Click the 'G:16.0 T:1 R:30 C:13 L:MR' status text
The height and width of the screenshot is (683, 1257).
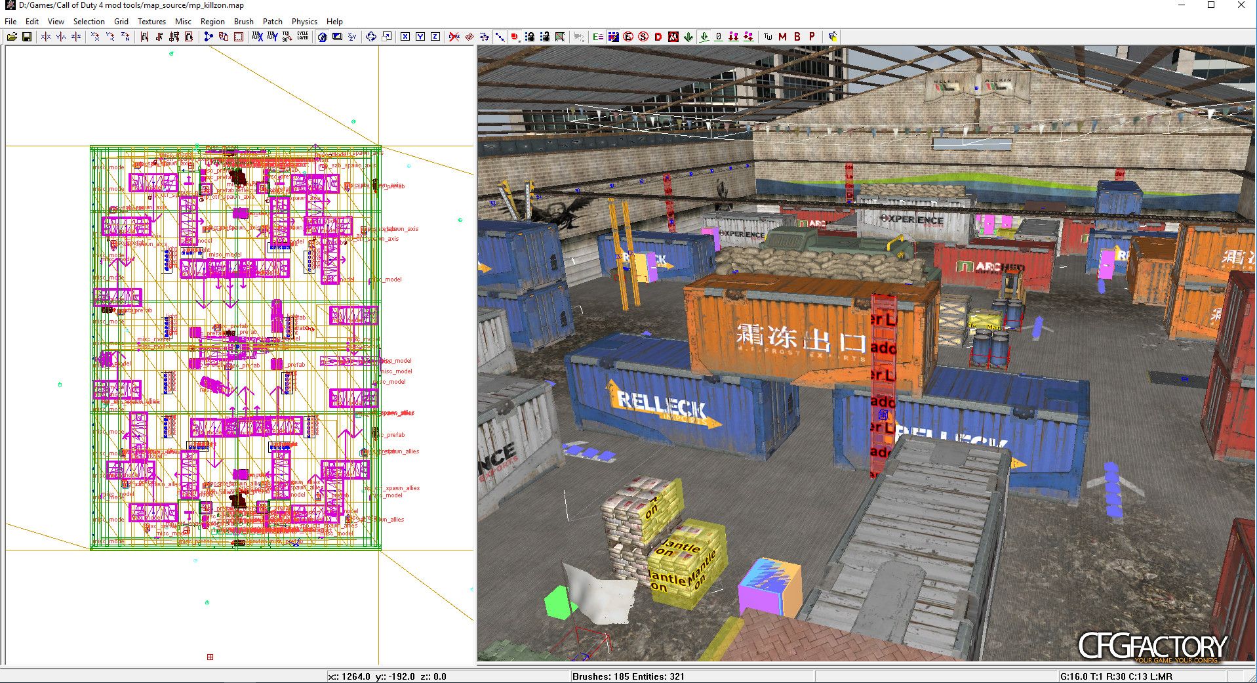[1116, 676]
